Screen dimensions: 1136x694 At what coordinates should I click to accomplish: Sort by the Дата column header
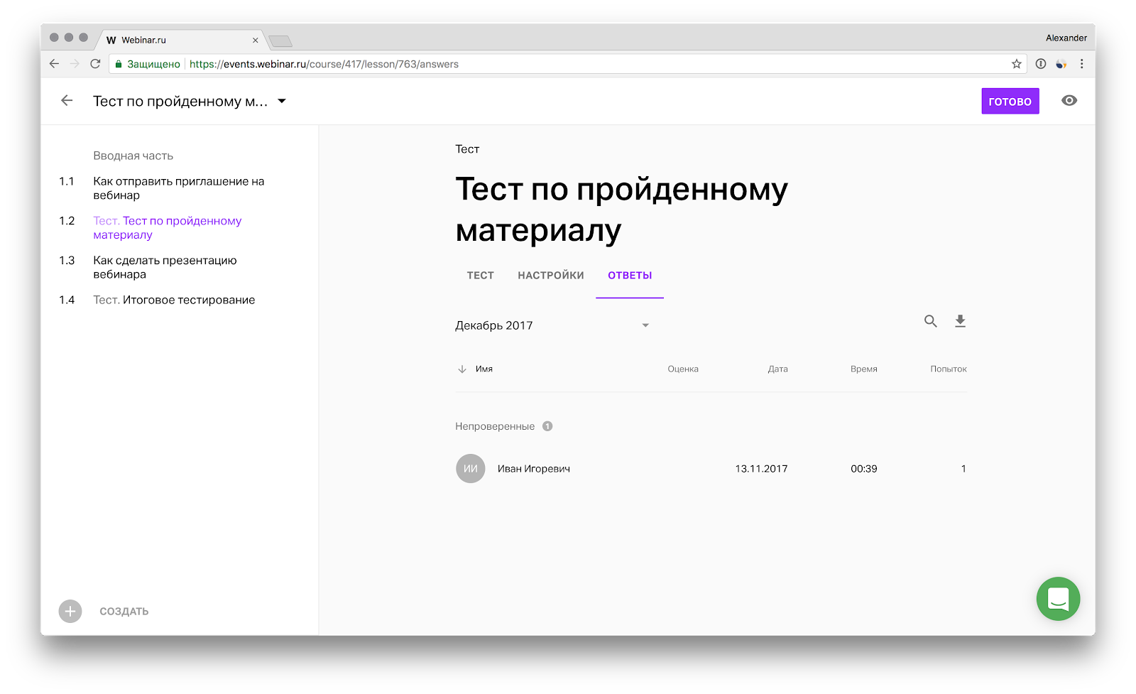pos(777,369)
